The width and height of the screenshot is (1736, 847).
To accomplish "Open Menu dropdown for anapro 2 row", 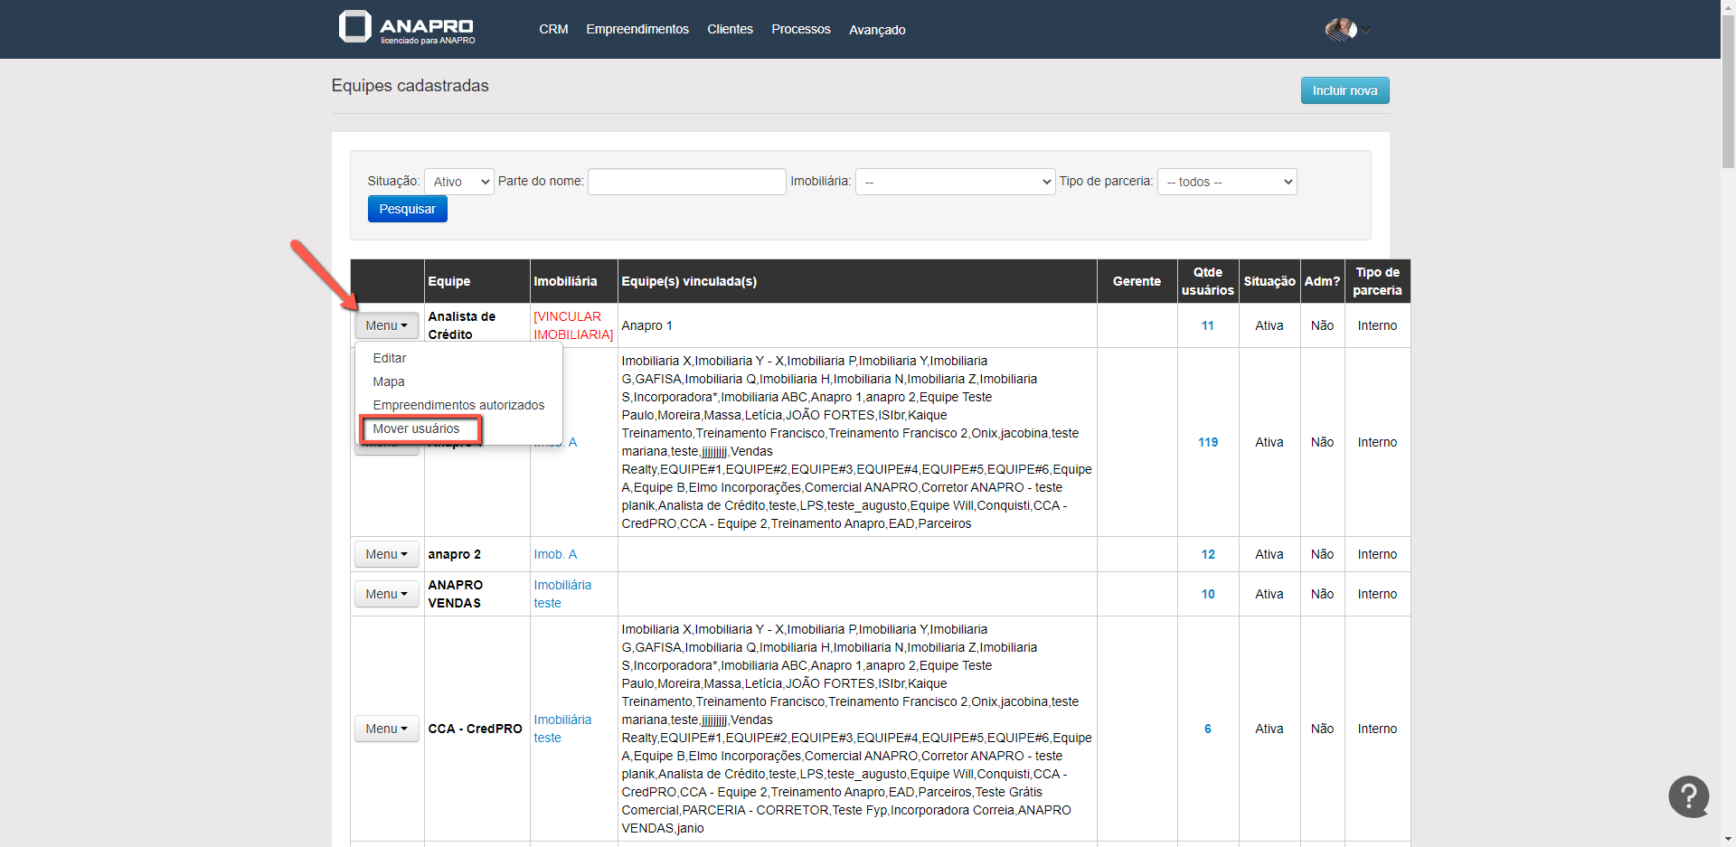I will [x=386, y=554].
